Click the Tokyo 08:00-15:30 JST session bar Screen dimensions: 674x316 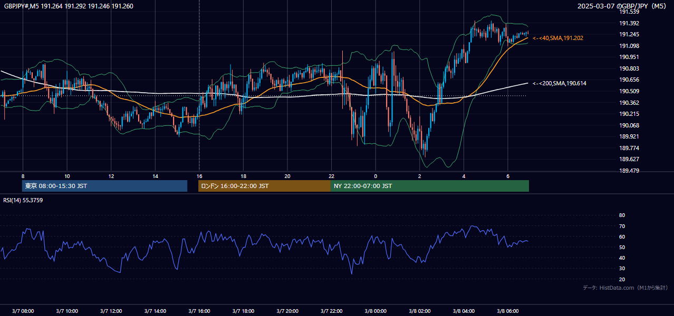(105, 186)
